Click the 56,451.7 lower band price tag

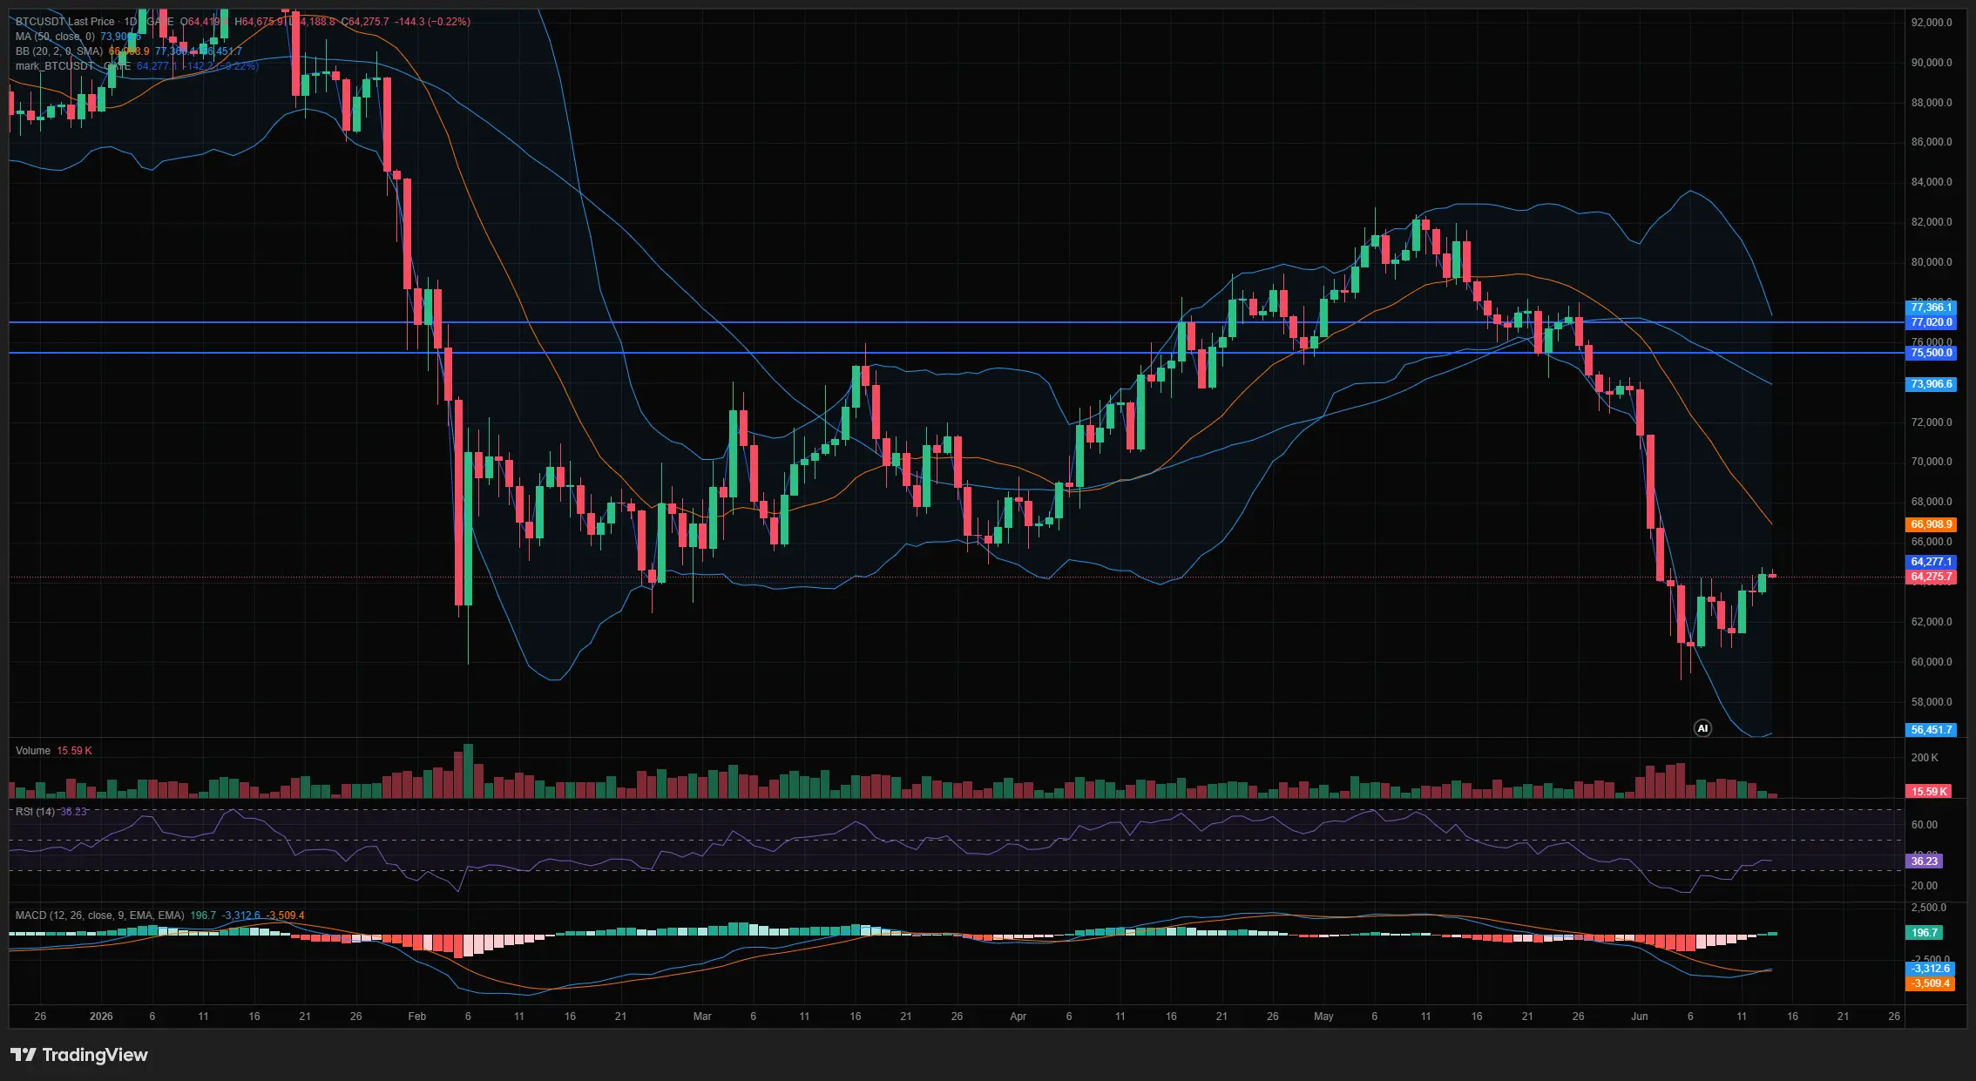[1931, 730]
